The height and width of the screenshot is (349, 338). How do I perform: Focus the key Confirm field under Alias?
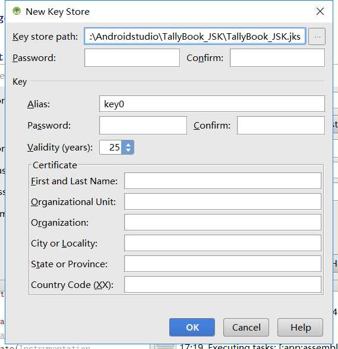click(281, 125)
